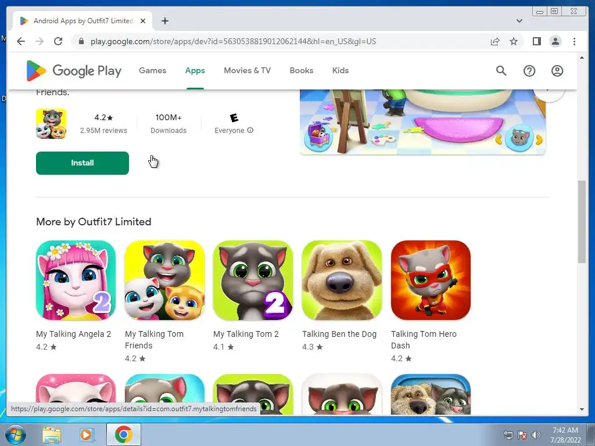Open the Help center icon
Image resolution: width=595 pixels, height=446 pixels.
pos(529,70)
